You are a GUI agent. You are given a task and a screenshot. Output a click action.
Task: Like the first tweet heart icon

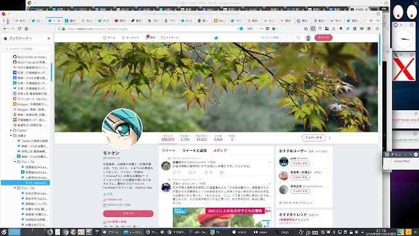point(206,172)
